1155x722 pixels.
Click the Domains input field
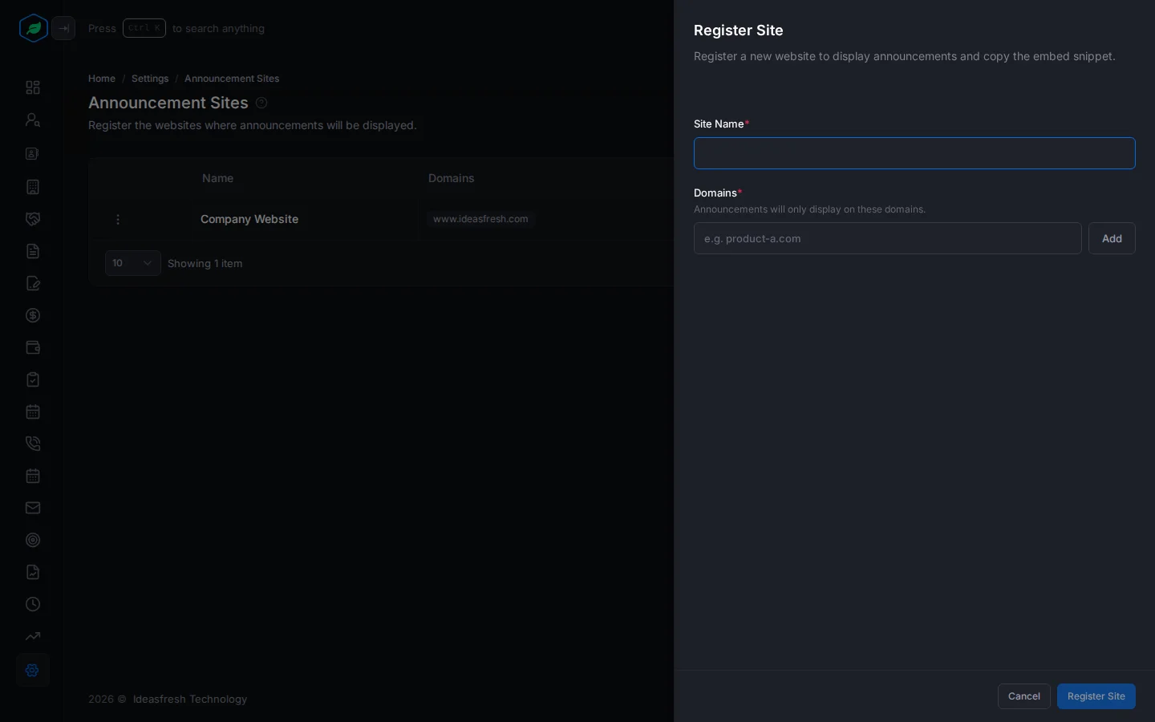click(888, 238)
